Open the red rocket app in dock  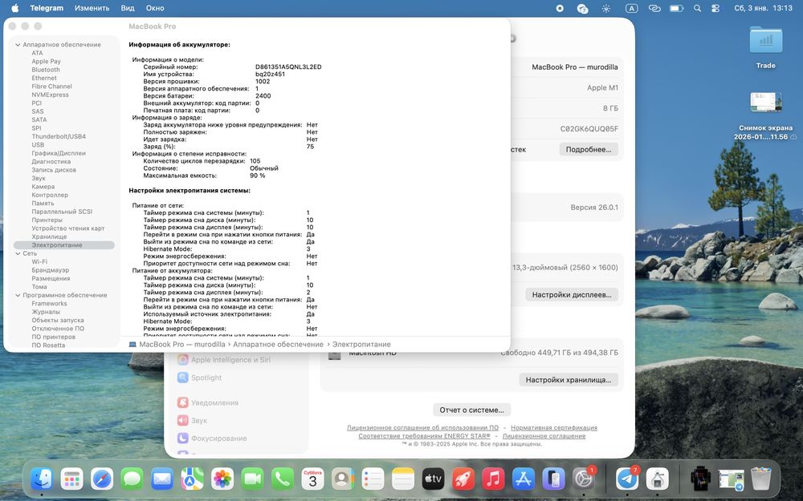[463, 479]
